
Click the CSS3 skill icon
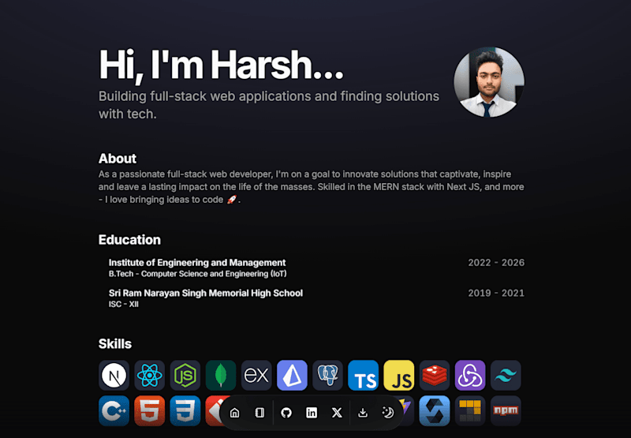pyautogui.click(x=185, y=410)
